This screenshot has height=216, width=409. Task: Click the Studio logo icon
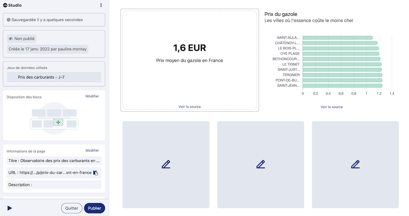tap(5, 5)
